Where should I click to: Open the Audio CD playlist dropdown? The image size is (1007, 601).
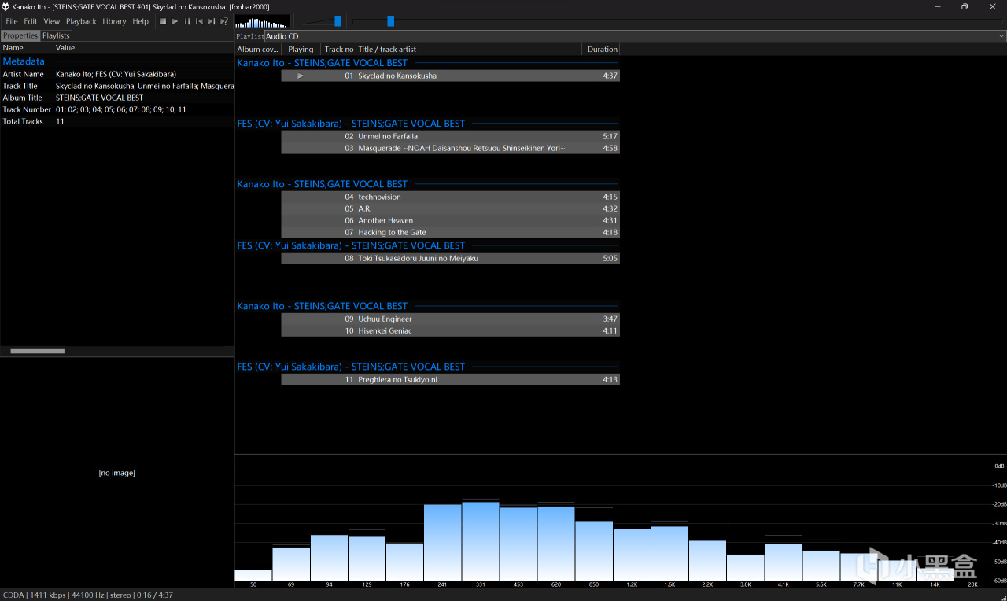pos(636,36)
